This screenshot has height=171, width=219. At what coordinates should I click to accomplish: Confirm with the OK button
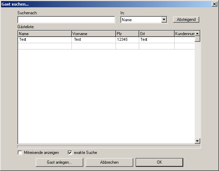click(x=159, y=162)
